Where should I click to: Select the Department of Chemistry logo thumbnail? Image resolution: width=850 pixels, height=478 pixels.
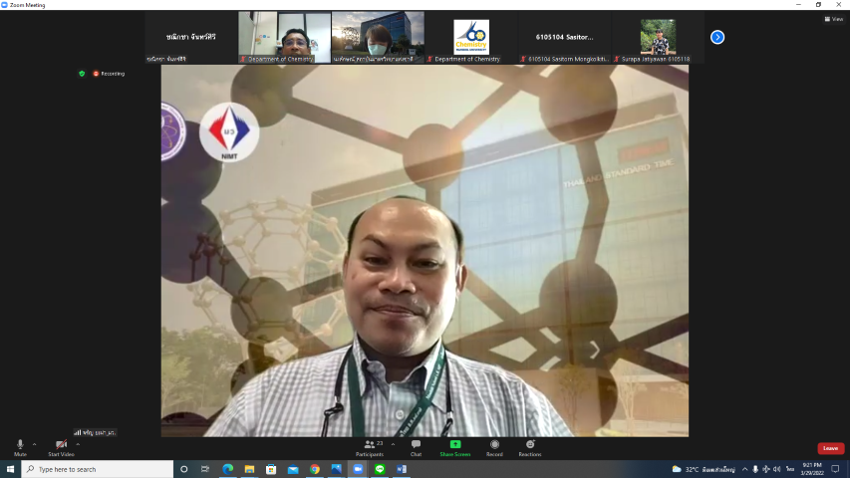coord(471,37)
